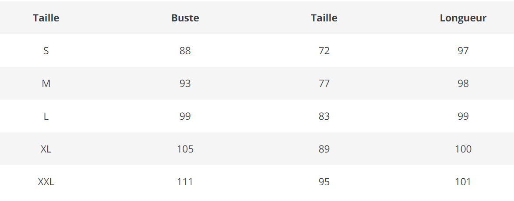Click the waist value 72 for size S
This screenshot has width=514, height=201.
[324, 51]
